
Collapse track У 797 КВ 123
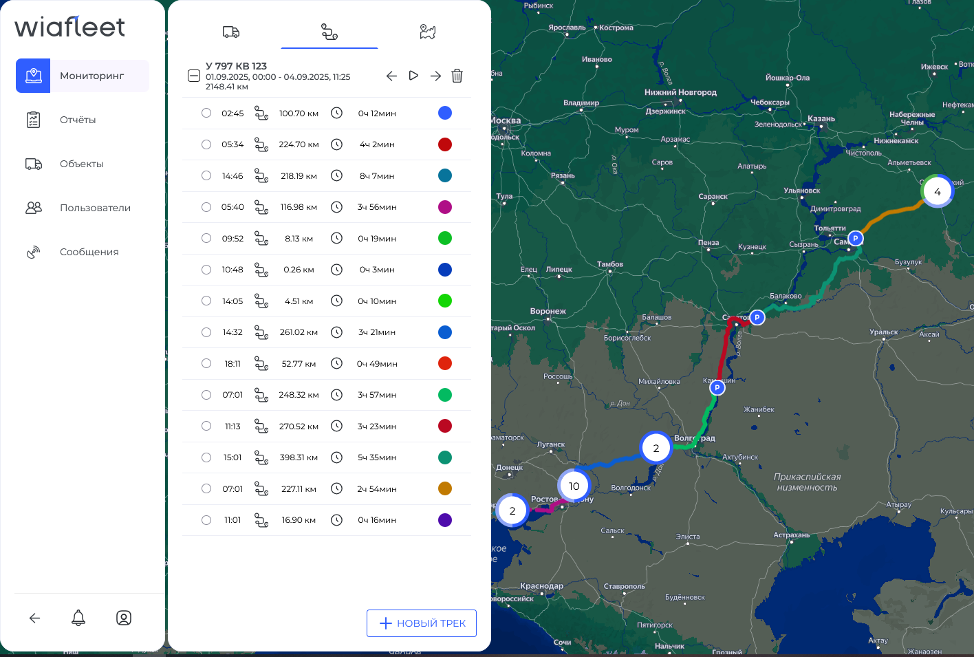[194, 76]
